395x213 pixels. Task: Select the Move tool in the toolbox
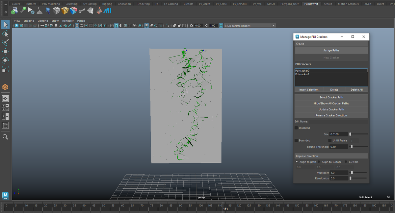pos(5,51)
